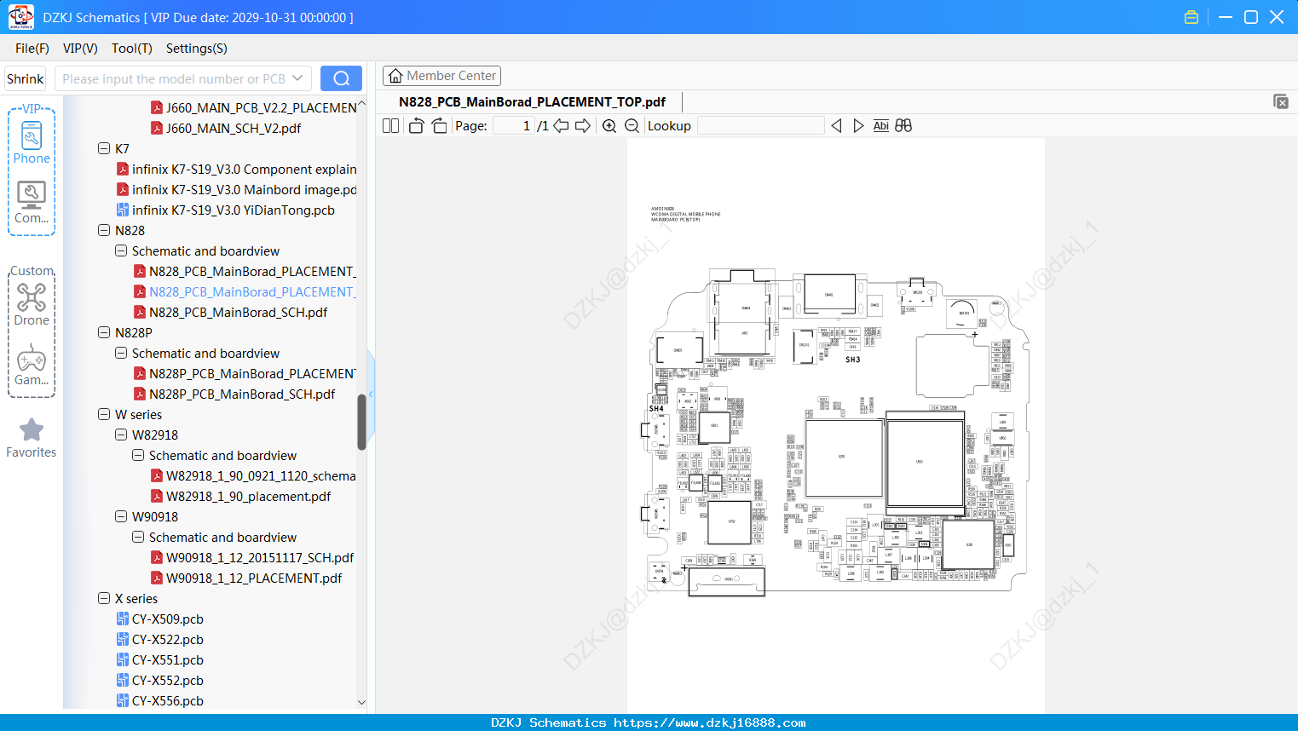1298x731 pixels.
Task: Open infinix K7-S19_V3.0 Mainbord image file
Action: point(236,189)
